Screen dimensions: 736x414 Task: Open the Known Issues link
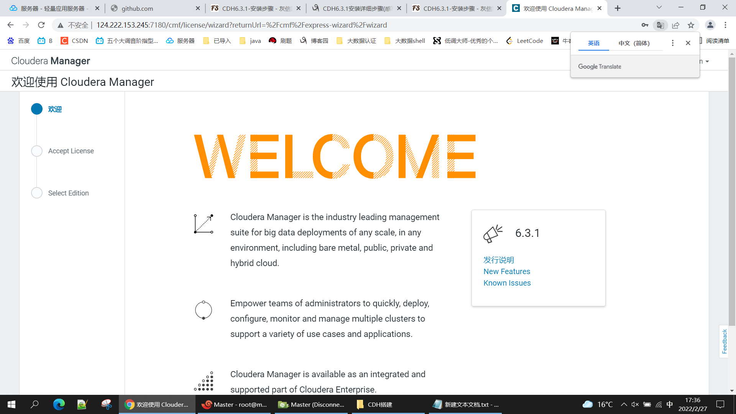point(507,283)
